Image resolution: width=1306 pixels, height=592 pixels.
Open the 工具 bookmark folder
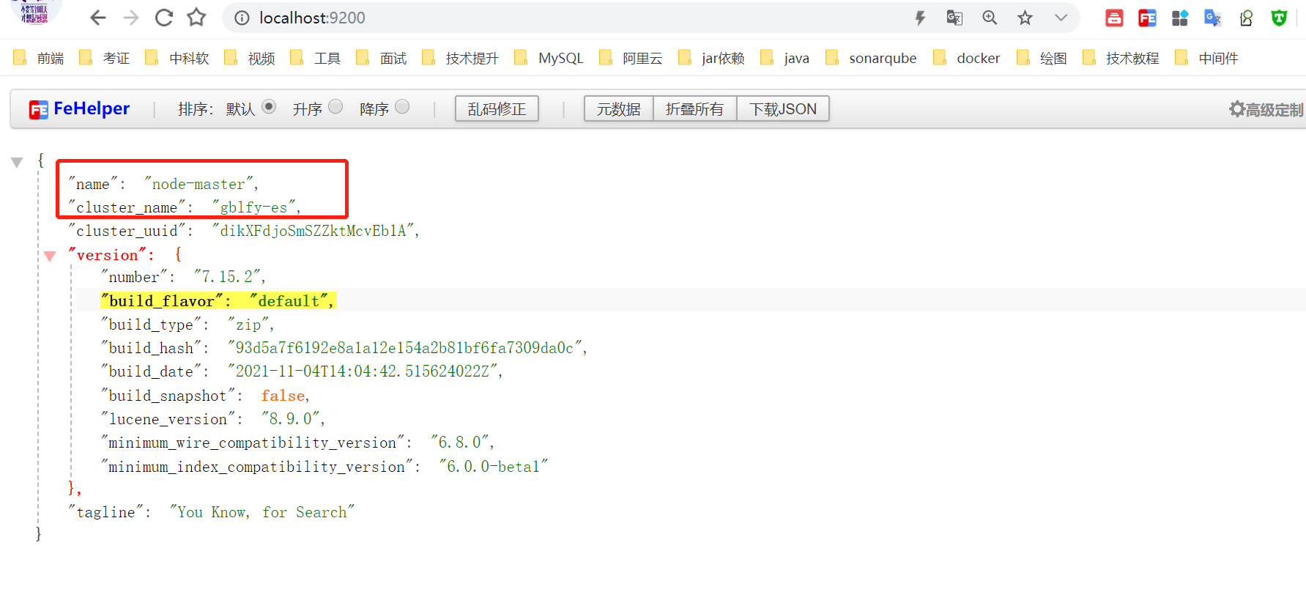pyautogui.click(x=316, y=58)
